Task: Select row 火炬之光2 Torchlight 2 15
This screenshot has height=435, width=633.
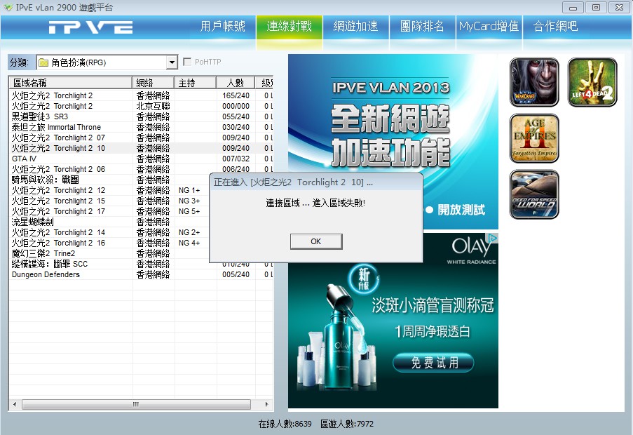Action: point(109,201)
